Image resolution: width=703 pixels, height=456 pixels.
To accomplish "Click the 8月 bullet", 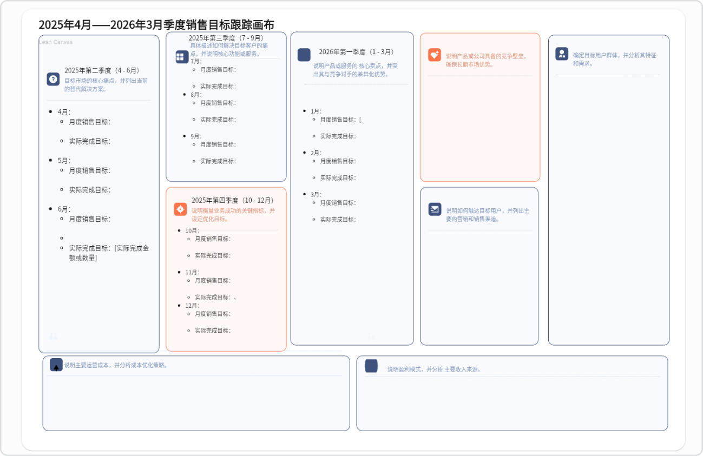I will pyautogui.click(x=196, y=95).
